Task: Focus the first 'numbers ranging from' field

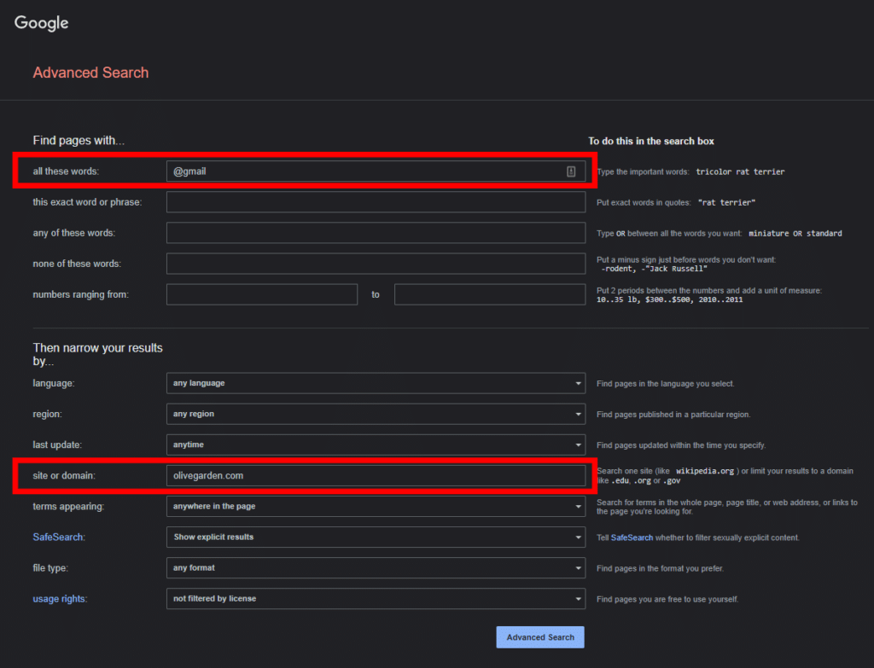Action: [x=262, y=294]
